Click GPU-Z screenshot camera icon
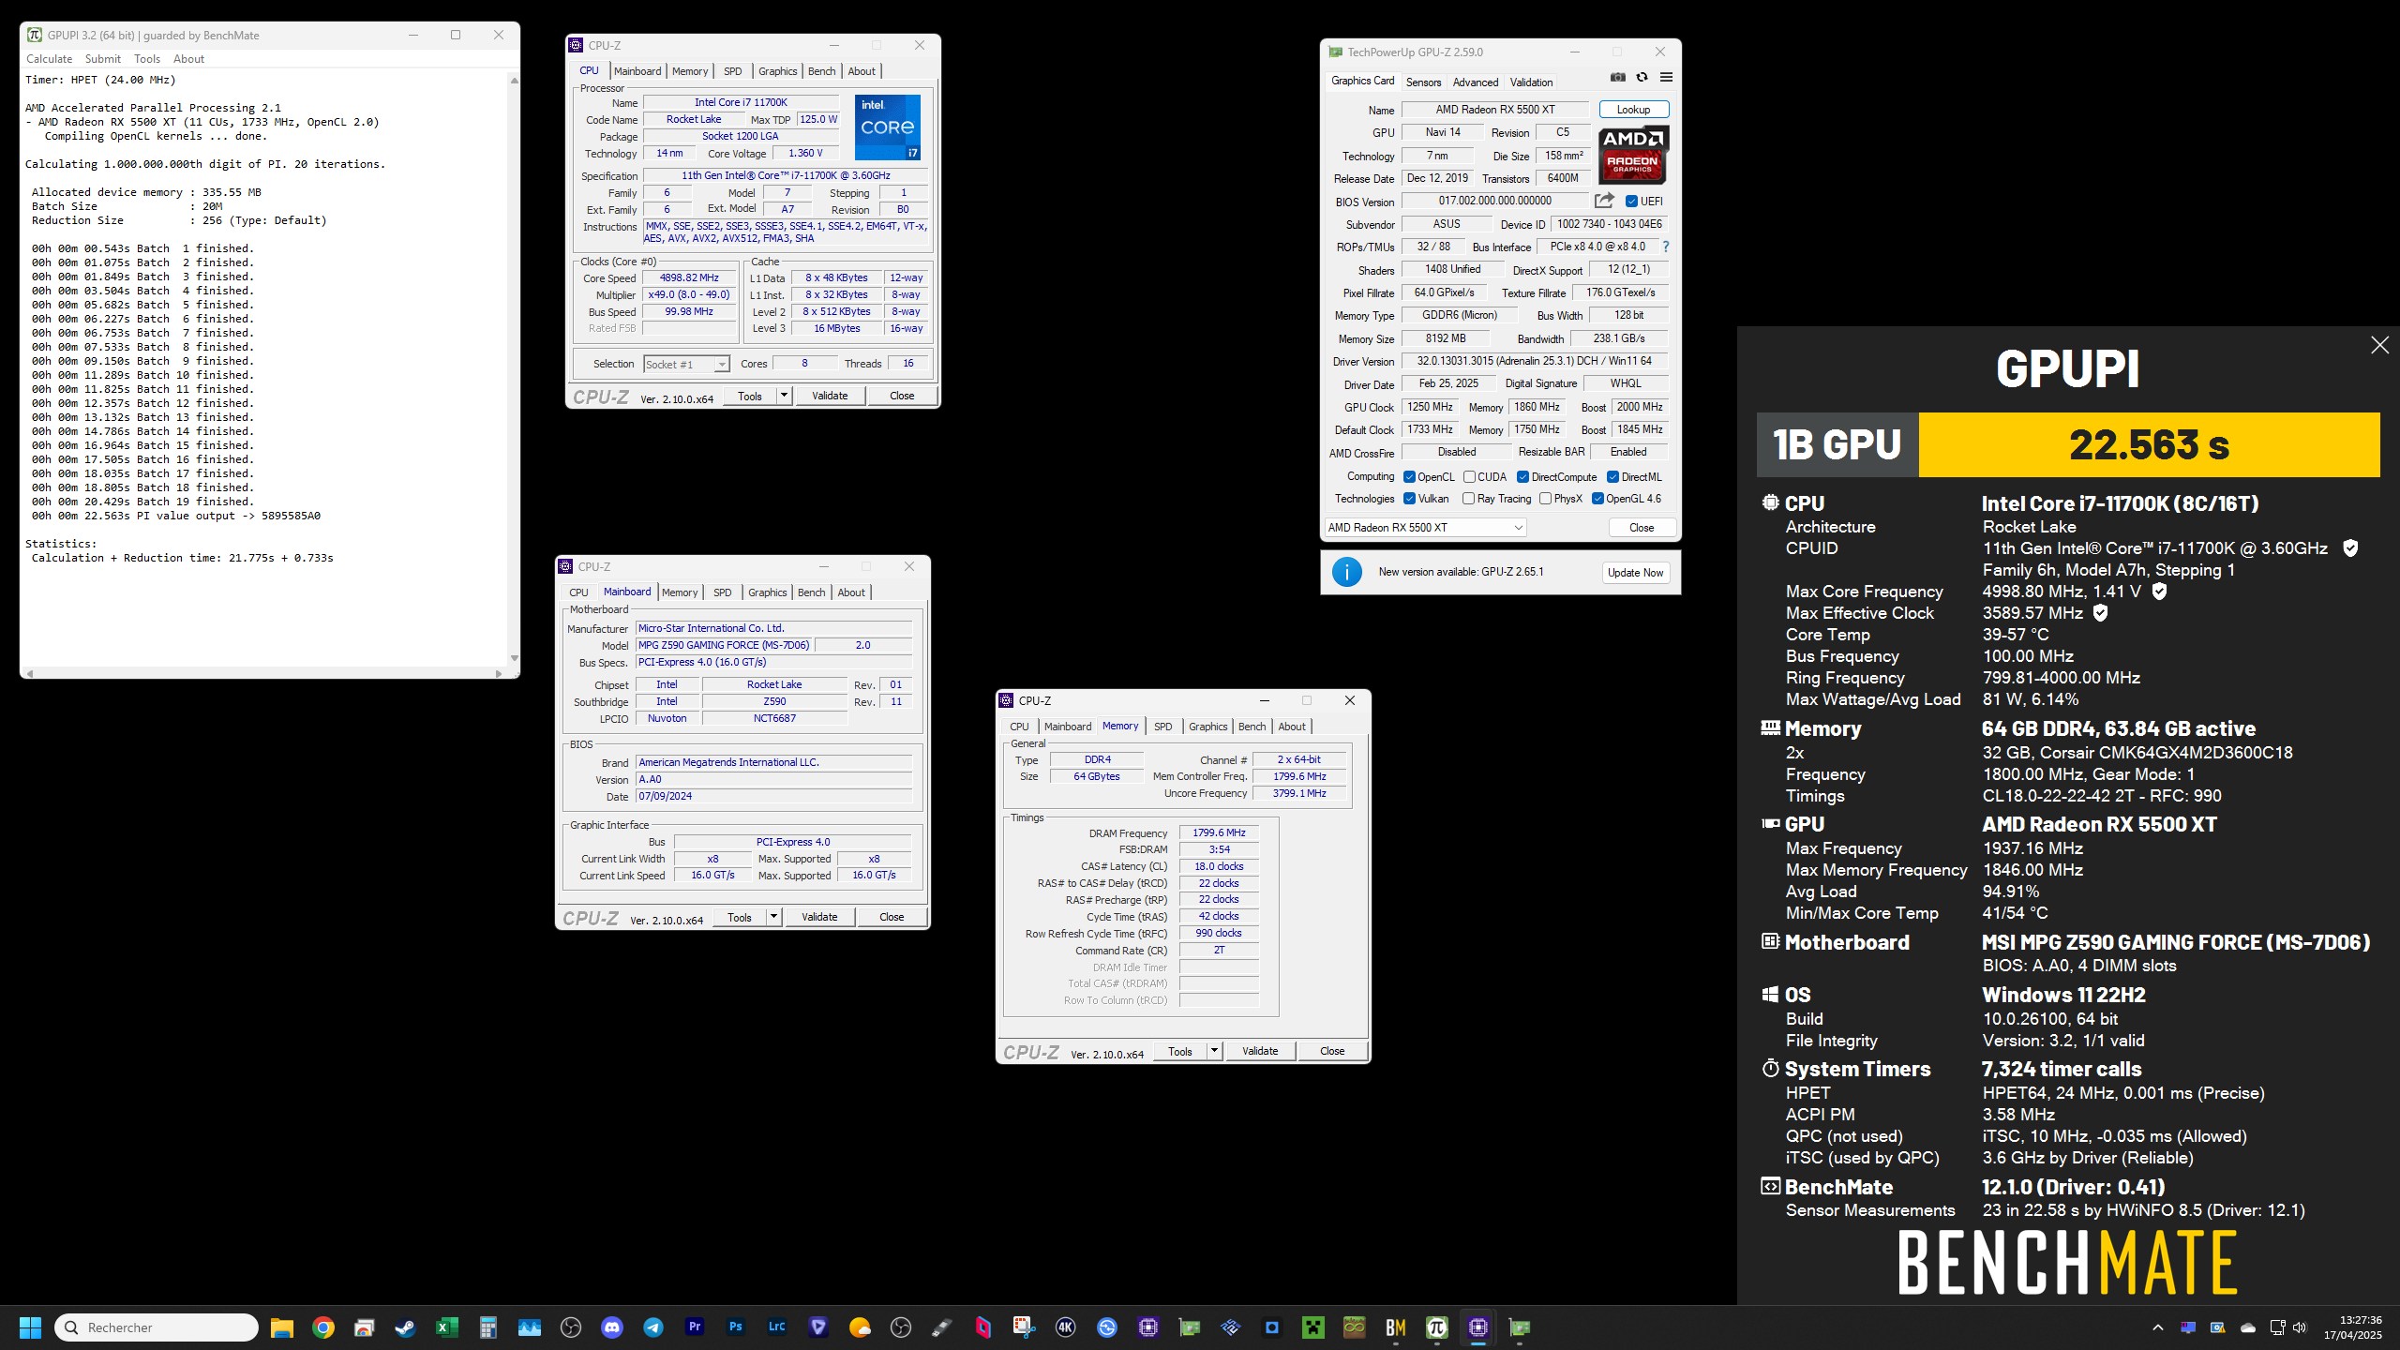This screenshot has width=2400, height=1350. [x=1618, y=77]
